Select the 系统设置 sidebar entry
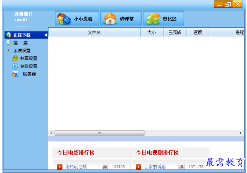This screenshot has height=173, width=247. 22,51
